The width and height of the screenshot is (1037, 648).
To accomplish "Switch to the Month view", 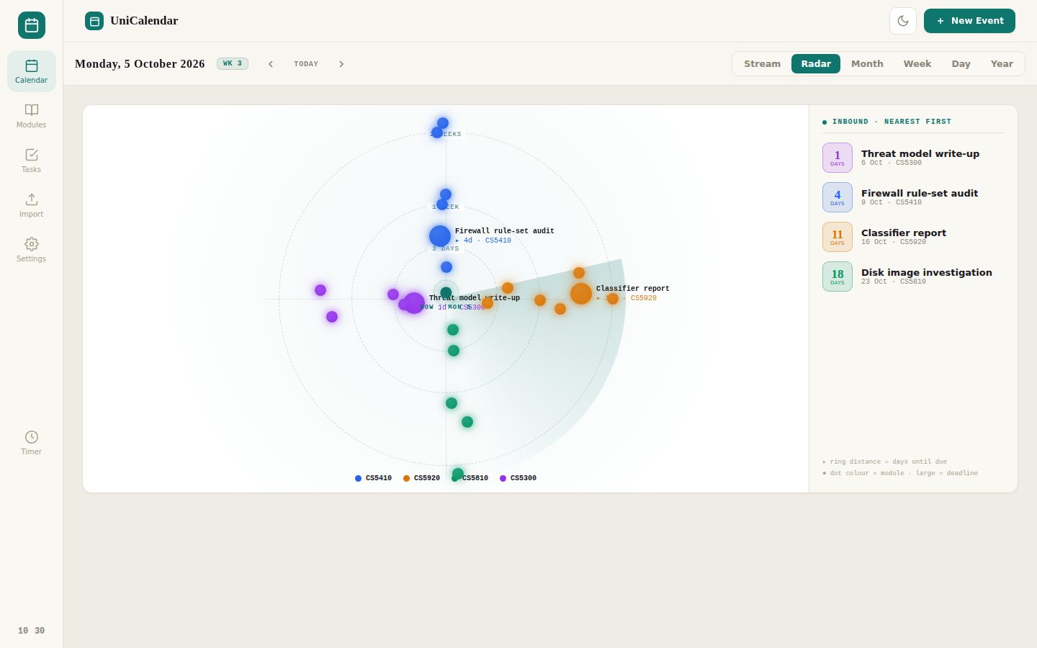I will pos(867,64).
